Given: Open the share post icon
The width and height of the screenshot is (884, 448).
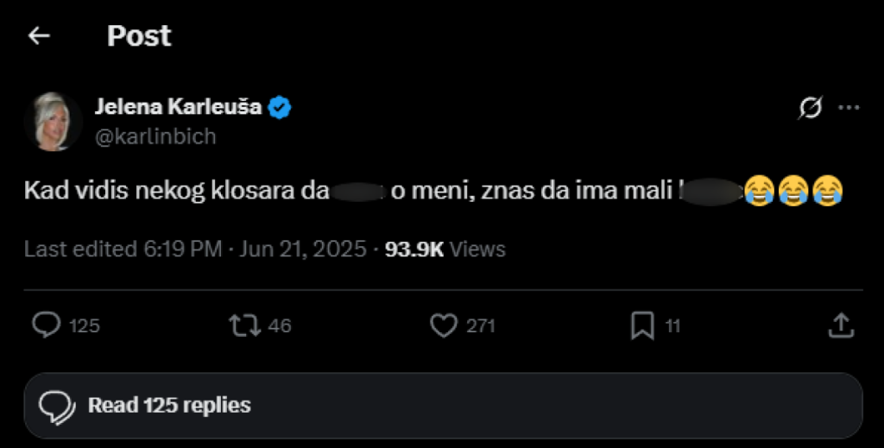Looking at the screenshot, I should 841,325.
